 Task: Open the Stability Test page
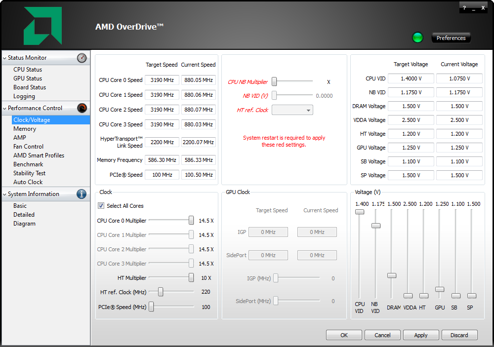click(x=29, y=173)
